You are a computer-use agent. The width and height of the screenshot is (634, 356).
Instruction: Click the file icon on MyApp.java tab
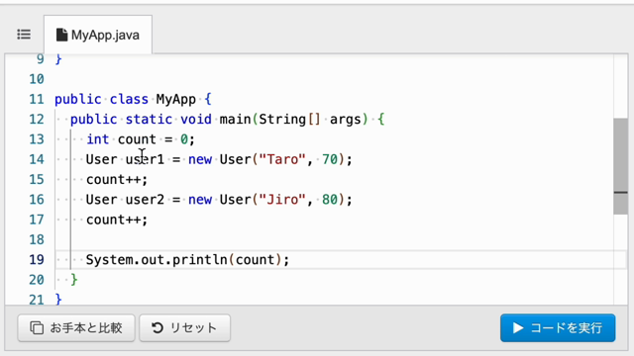[61, 36]
